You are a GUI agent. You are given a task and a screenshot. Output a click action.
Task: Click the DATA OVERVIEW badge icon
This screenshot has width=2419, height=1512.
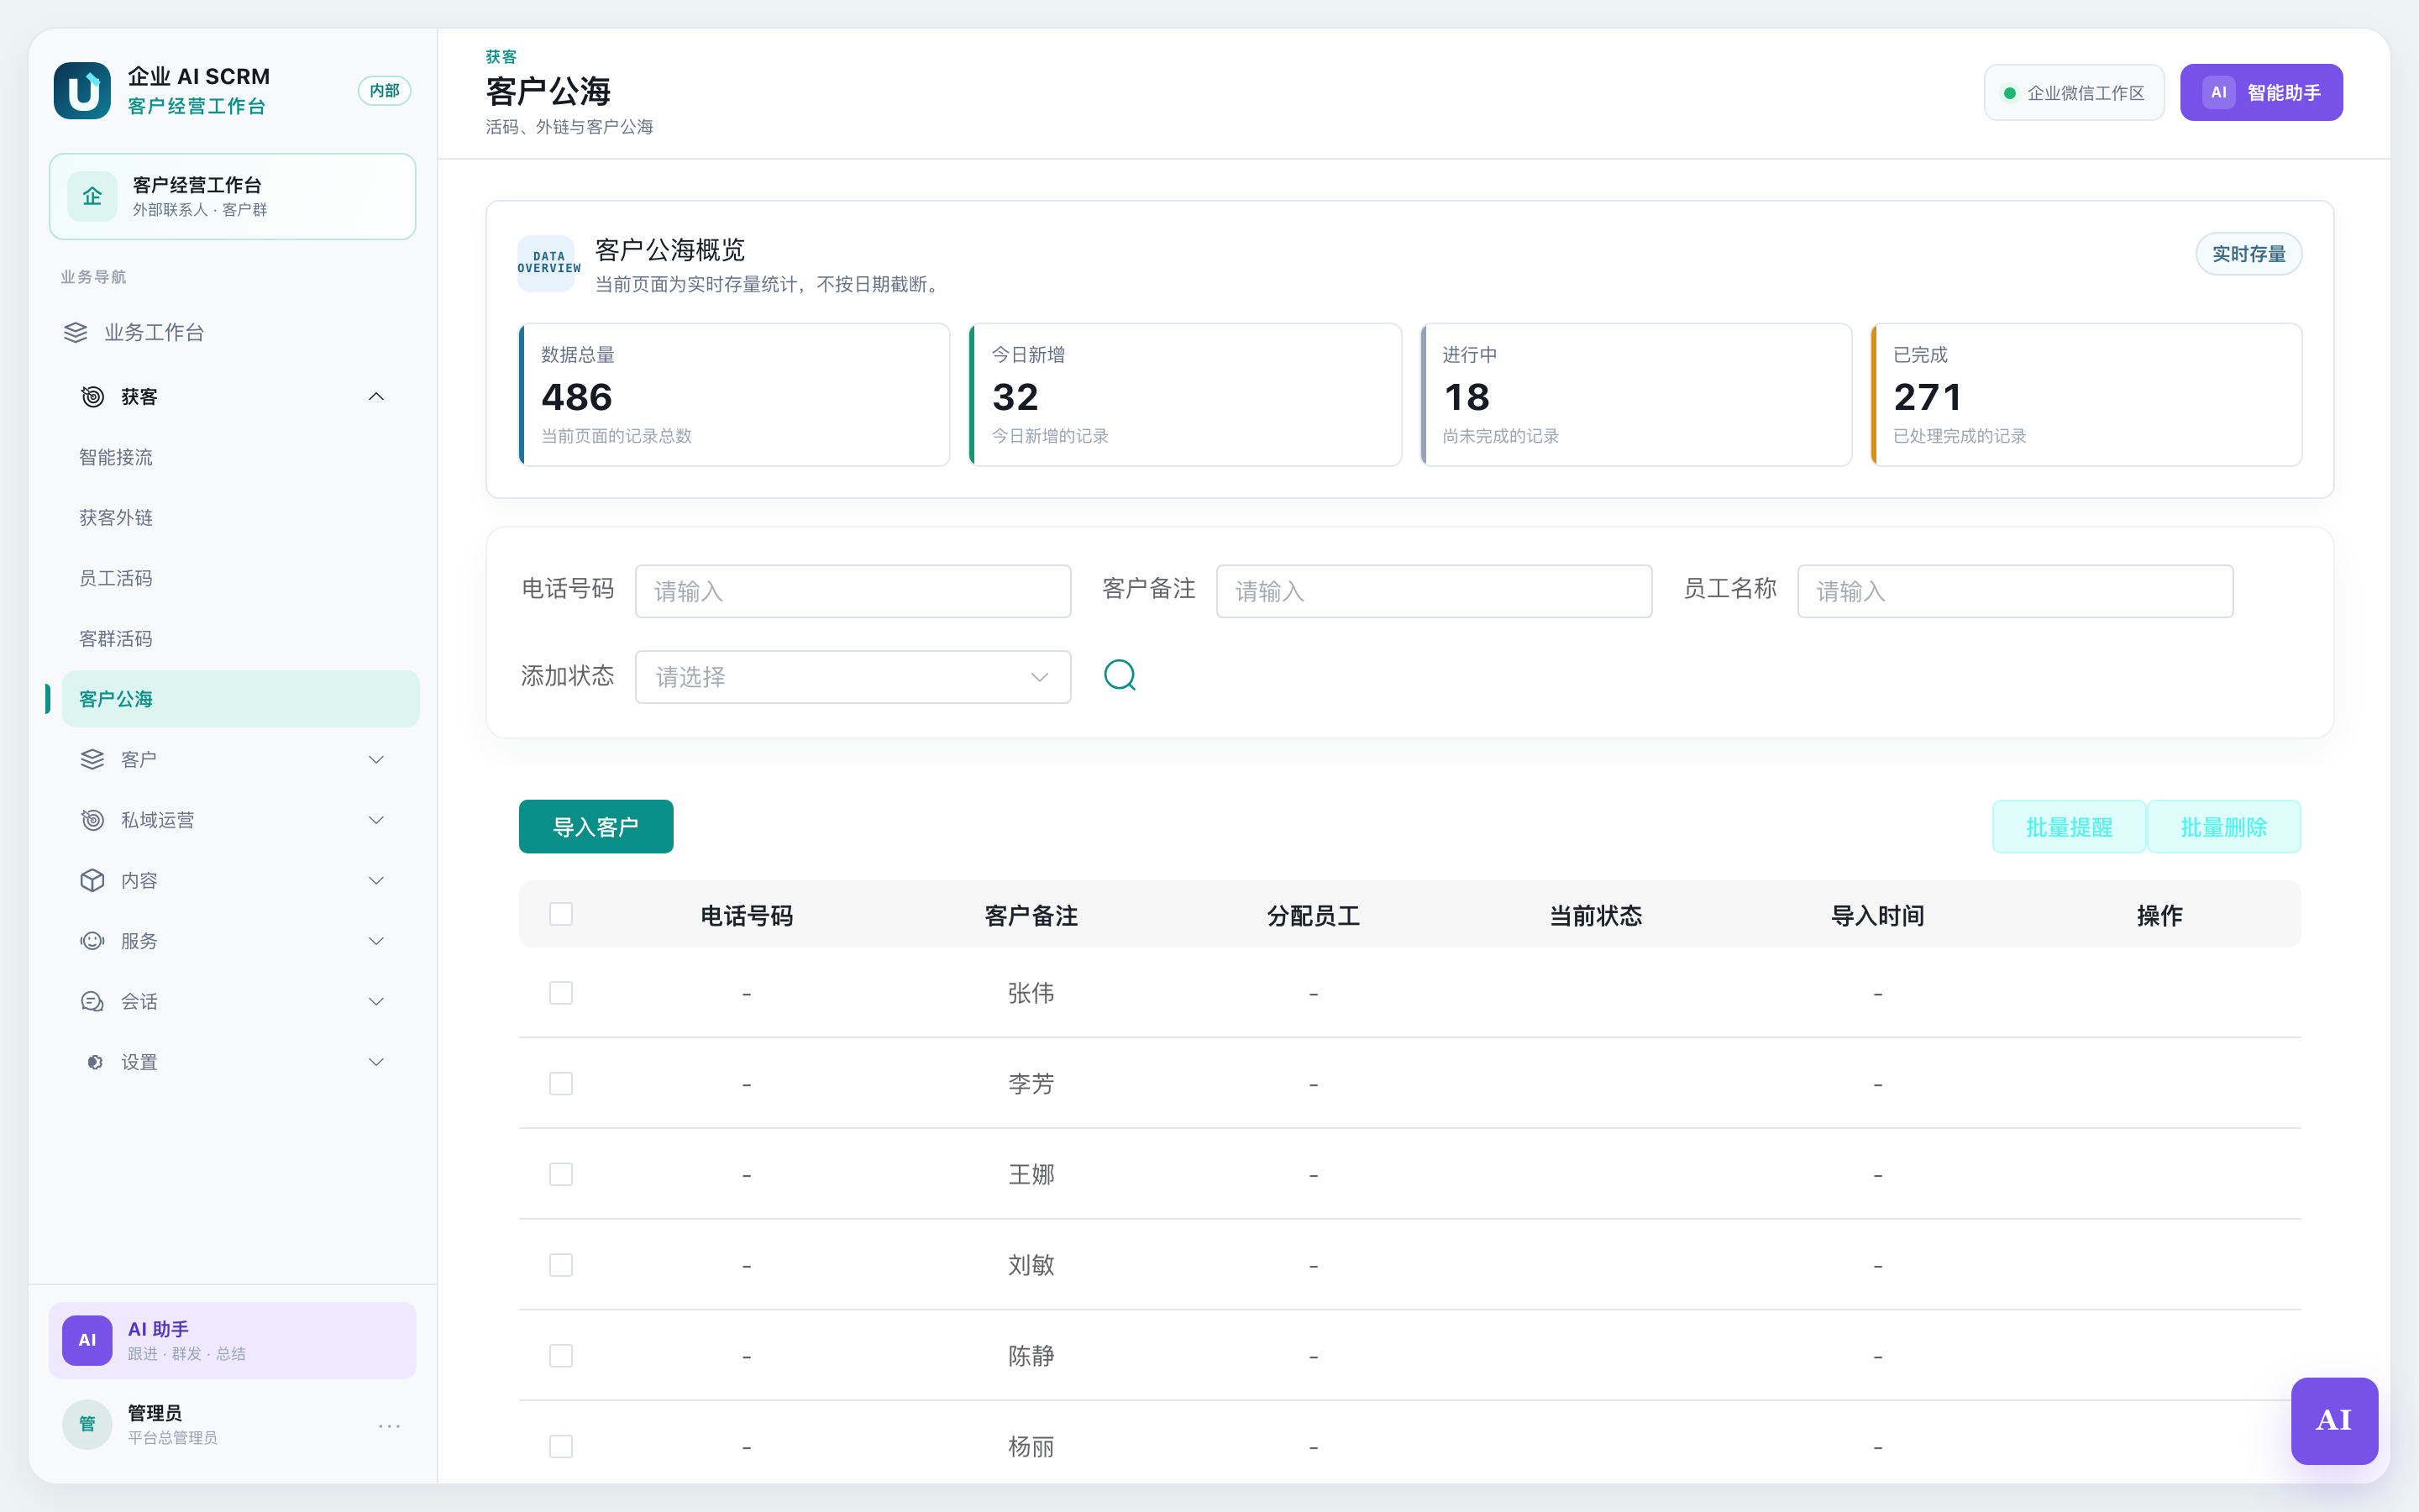pos(547,263)
